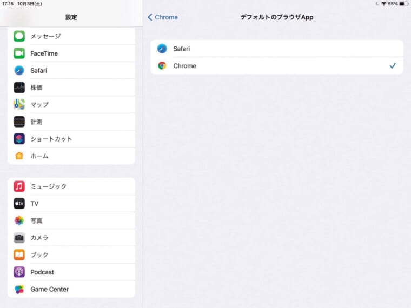The height and width of the screenshot is (308, 411).
Task: Open the Maps (マップ) icon
Action: click(19, 105)
